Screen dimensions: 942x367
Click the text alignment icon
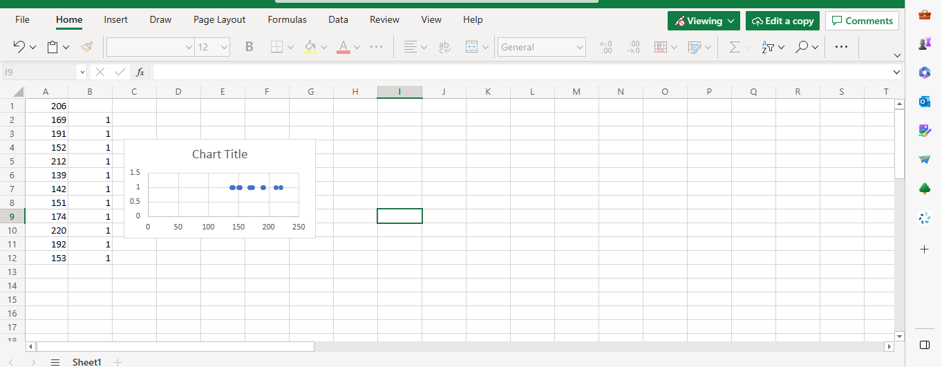pyautogui.click(x=411, y=47)
